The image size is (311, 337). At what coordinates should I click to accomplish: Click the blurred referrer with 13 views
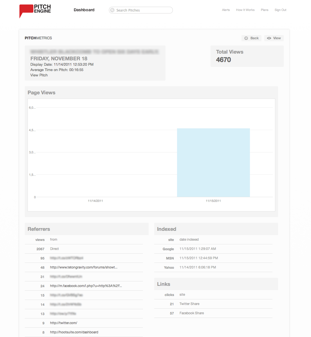point(63,314)
